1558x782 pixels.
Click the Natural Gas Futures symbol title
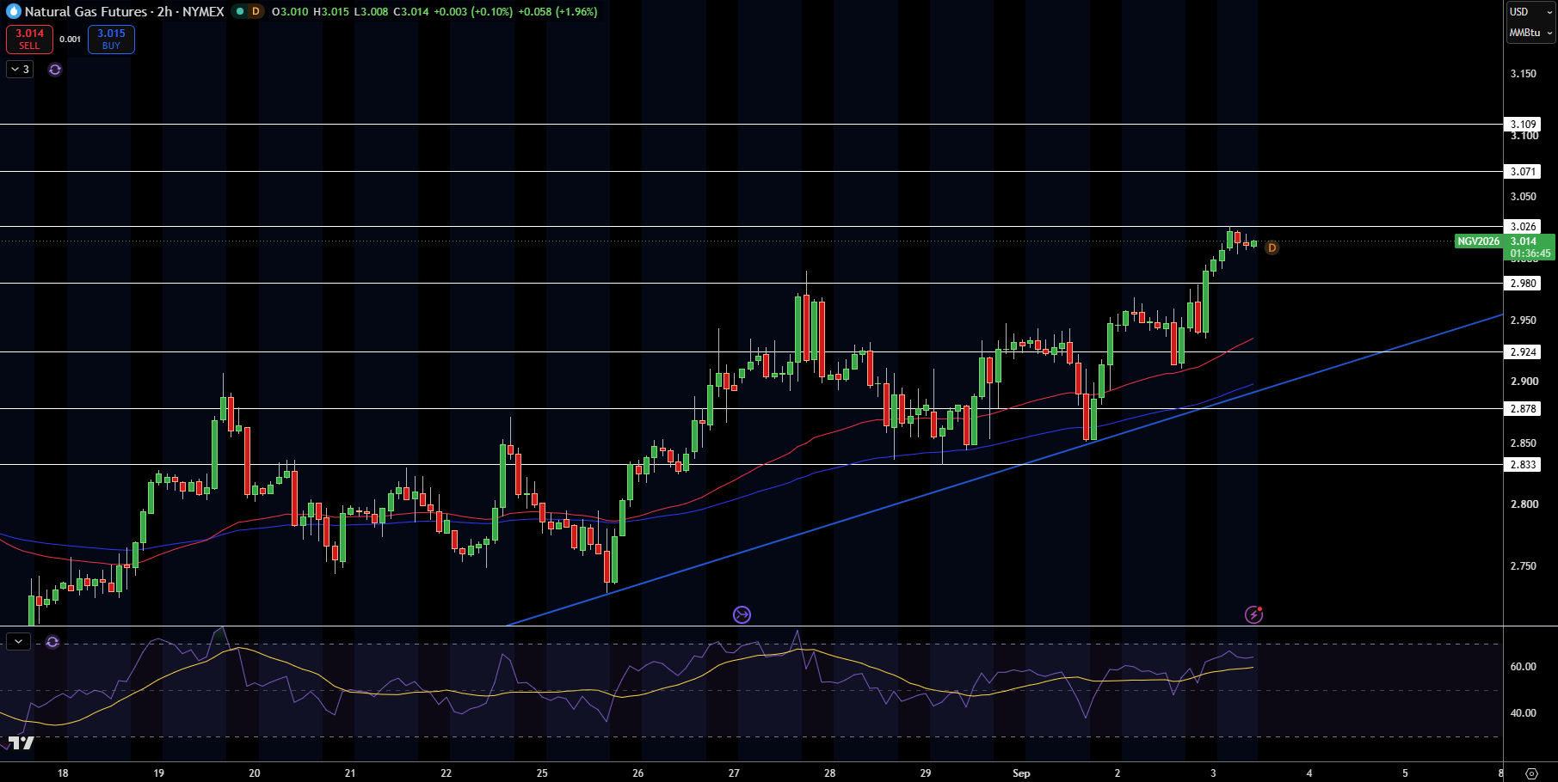(86, 11)
